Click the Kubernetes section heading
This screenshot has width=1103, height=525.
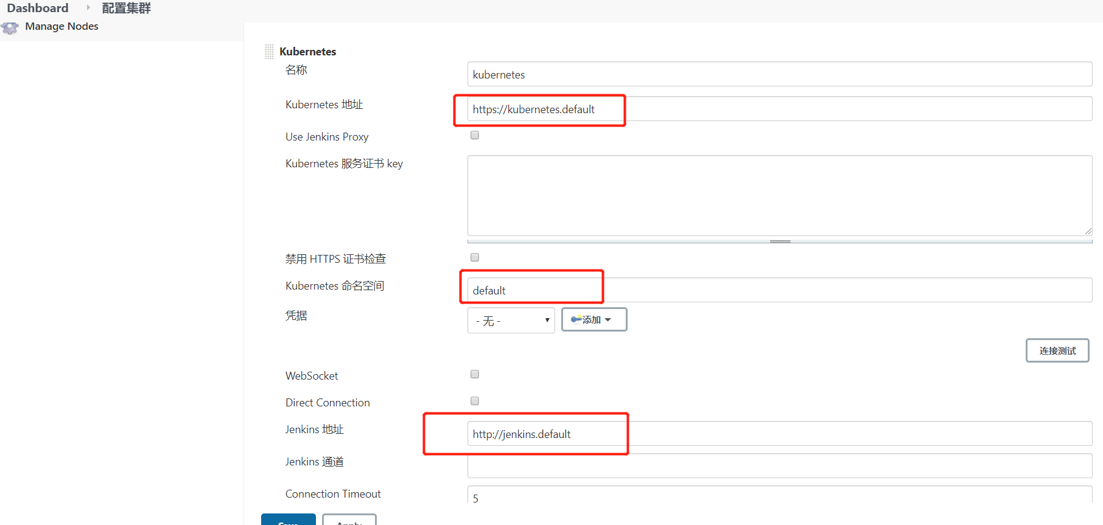[x=307, y=52]
